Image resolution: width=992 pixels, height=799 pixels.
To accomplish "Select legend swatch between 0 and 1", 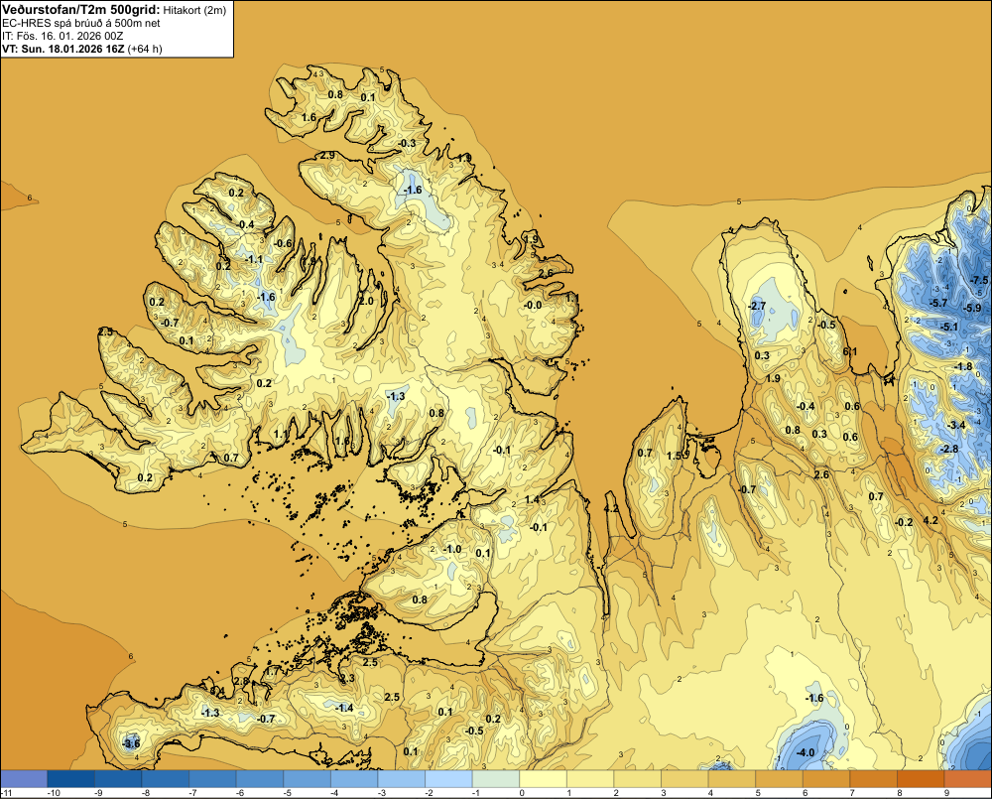I will 543,778.
